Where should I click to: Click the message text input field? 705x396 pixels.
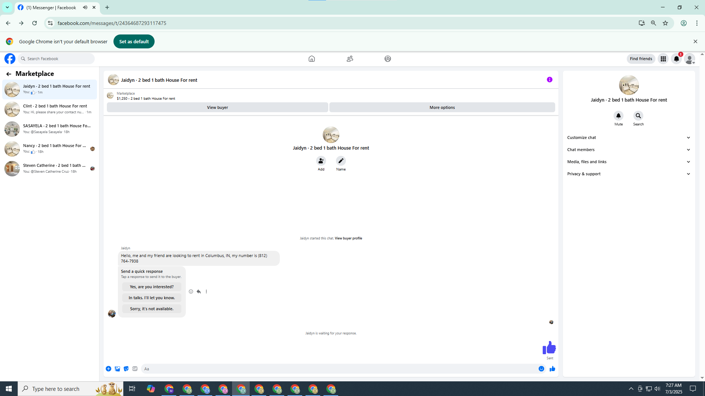point(338,369)
